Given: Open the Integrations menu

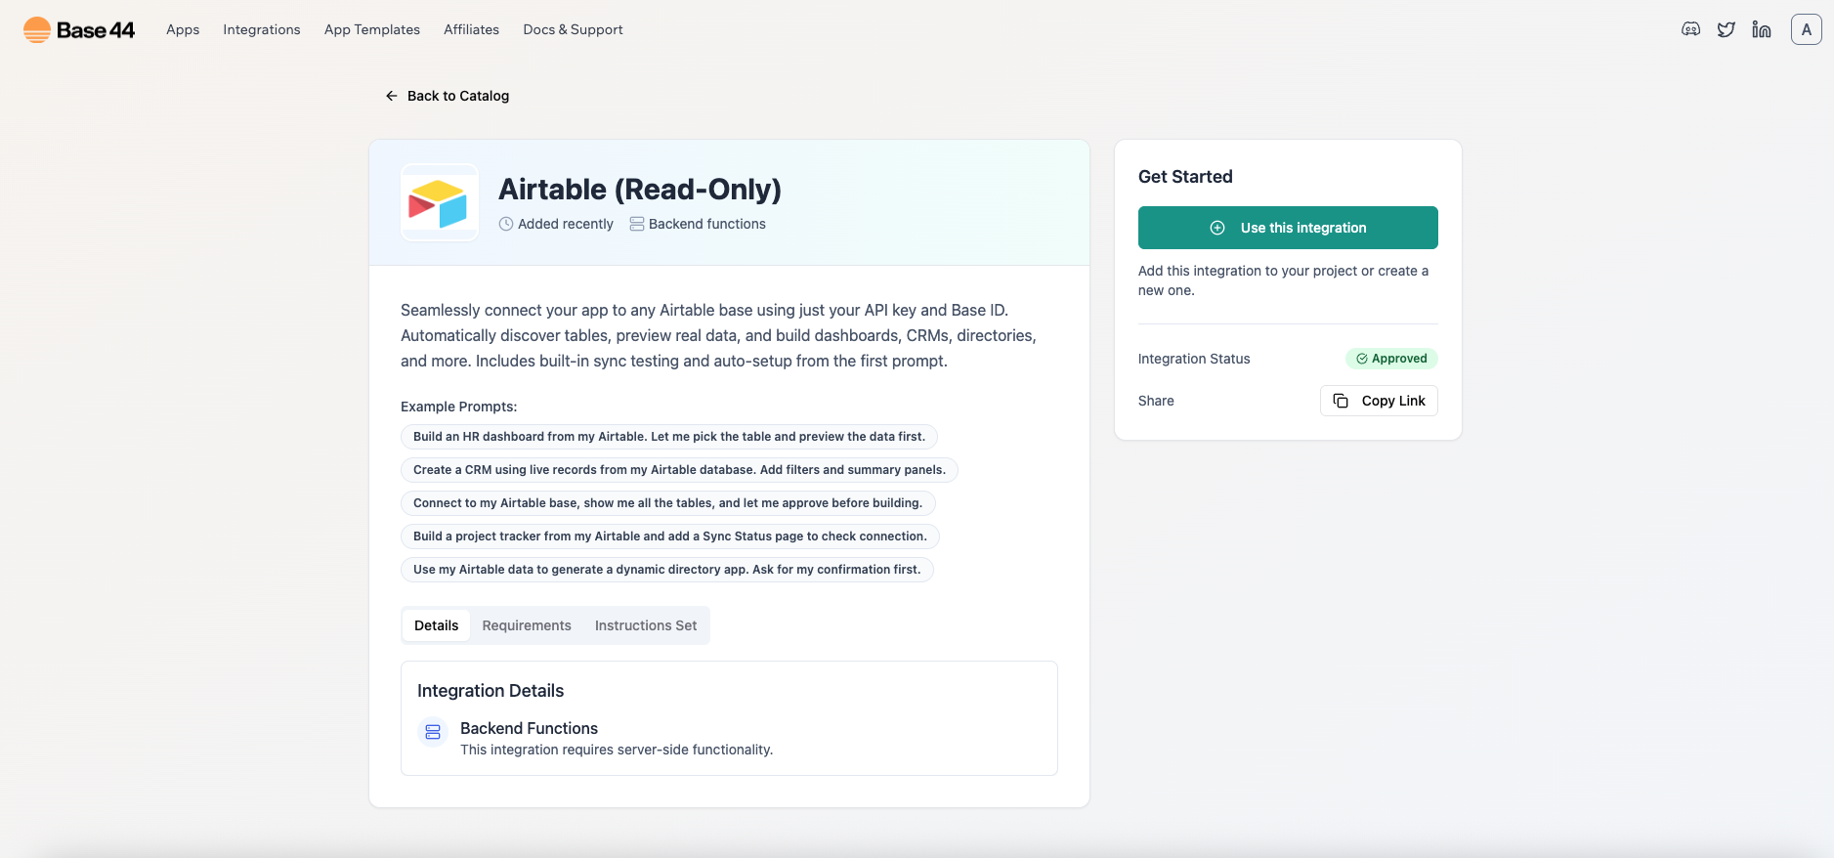Looking at the screenshot, I should coord(262,29).
